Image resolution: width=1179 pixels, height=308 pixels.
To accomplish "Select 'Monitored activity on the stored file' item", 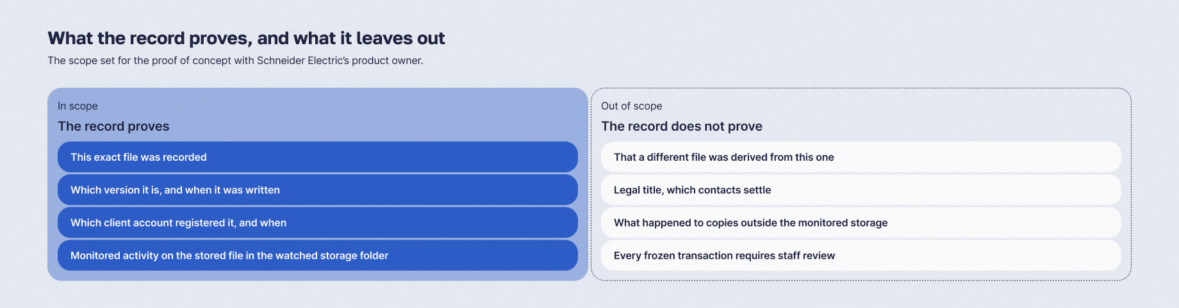I will (318, 255).
